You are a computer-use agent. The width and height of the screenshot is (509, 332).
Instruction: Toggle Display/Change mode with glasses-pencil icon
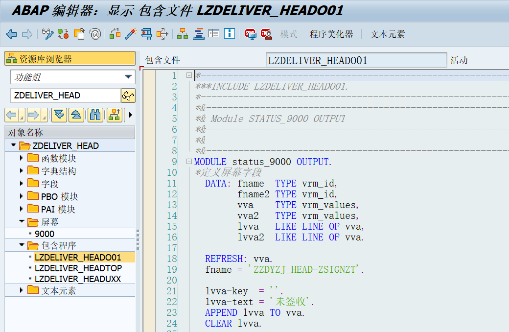pyautogui.click(x=47, y=34)
